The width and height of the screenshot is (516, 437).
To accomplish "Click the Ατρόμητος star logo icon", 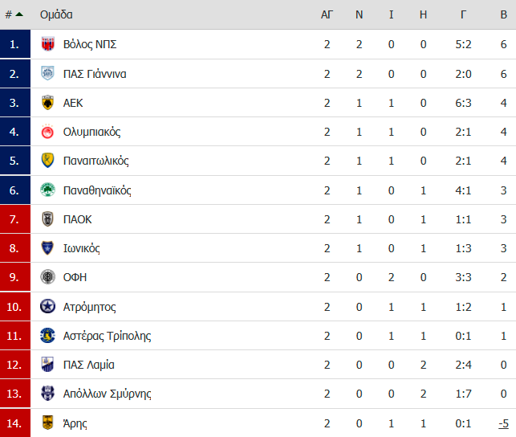I will 47,307.
